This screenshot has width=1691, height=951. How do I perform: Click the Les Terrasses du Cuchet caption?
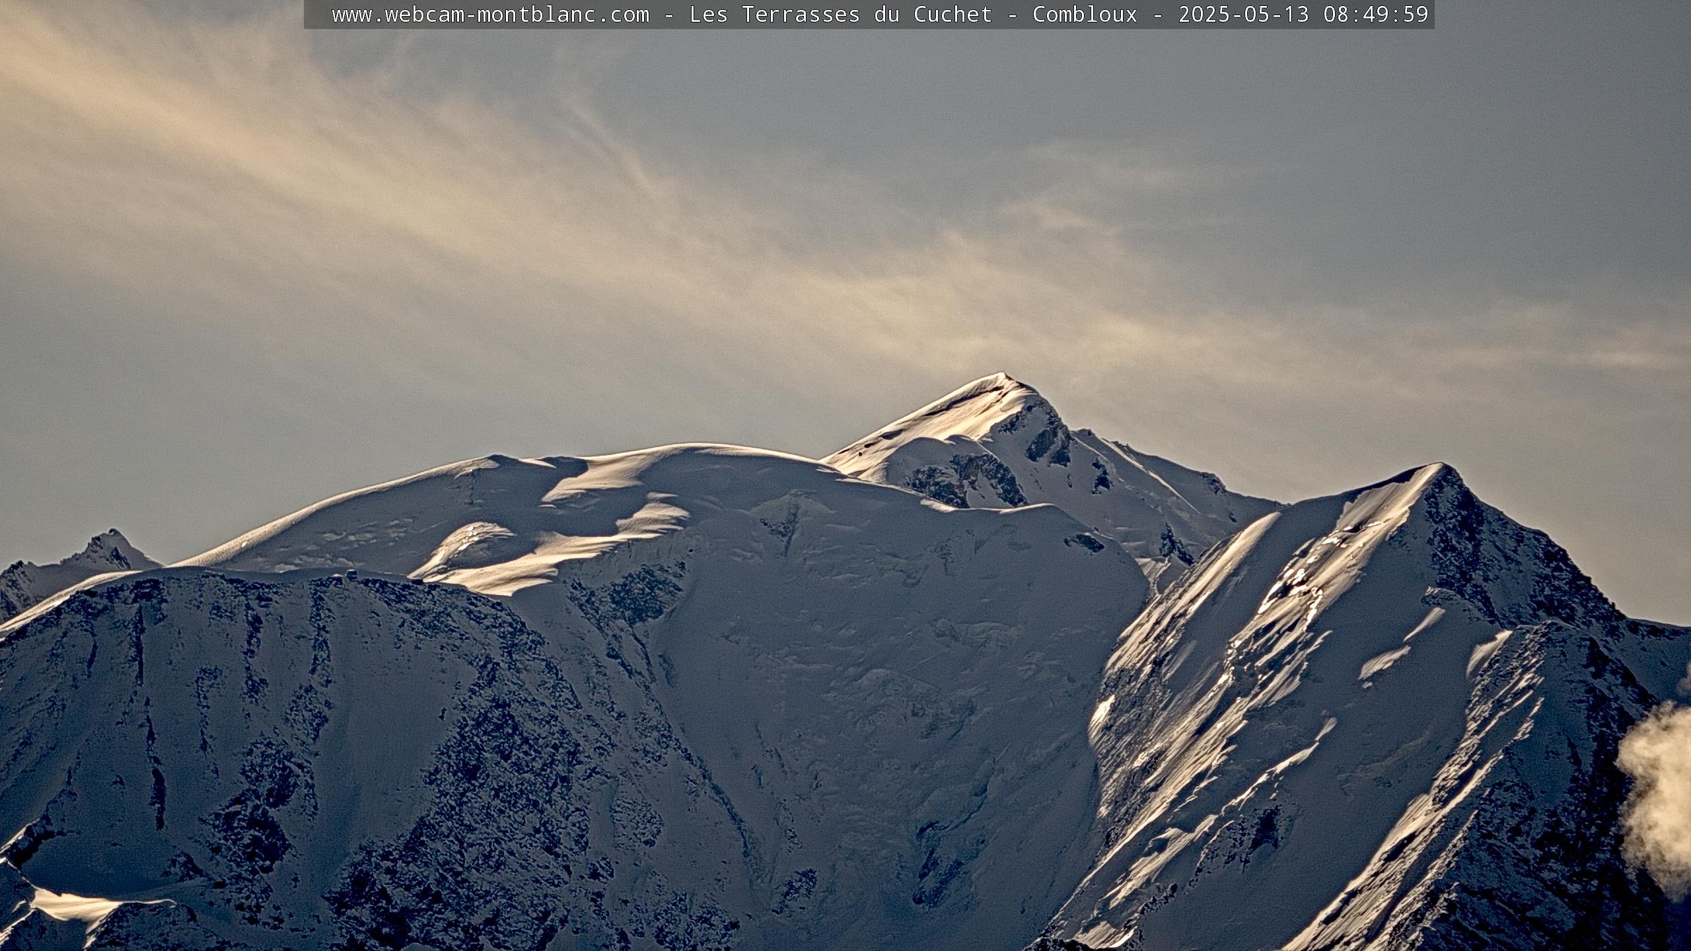pyautogui.click(x=841, y=15)
